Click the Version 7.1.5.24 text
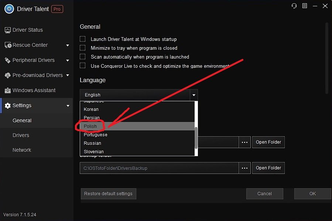 [20, 215]
